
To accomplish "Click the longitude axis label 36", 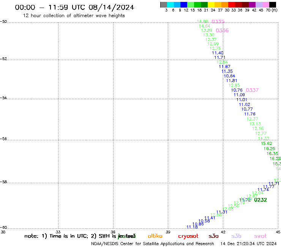I will pos(113,232).
